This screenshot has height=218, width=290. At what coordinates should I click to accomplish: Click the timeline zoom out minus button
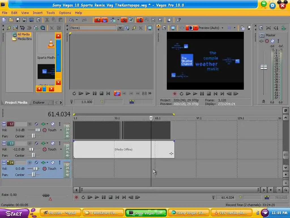(x=279, y=190)
